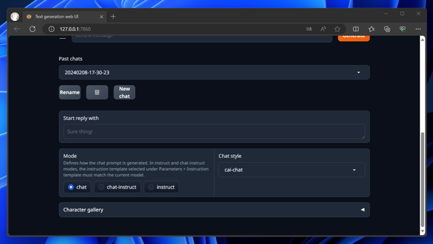
Task: Click the Send a message input box
Action: click(202, 39)
